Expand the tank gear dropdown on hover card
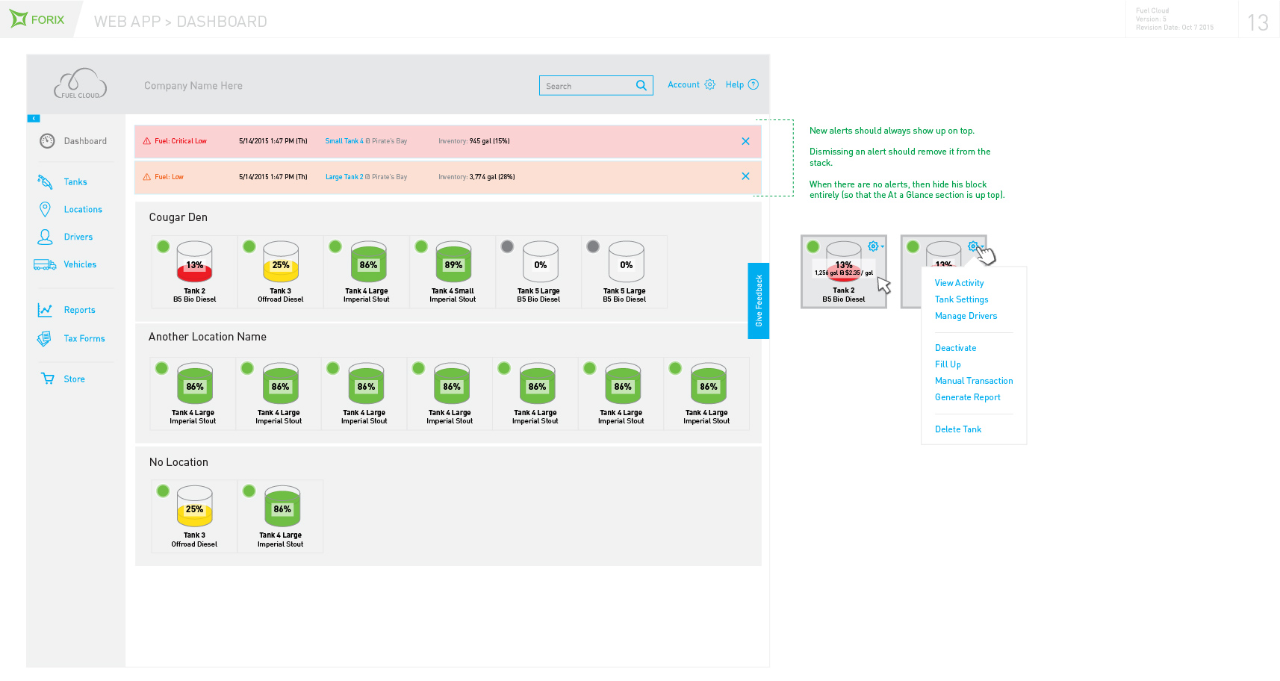The height and width of the screenshot is (681, 1280). coord(874,246)
